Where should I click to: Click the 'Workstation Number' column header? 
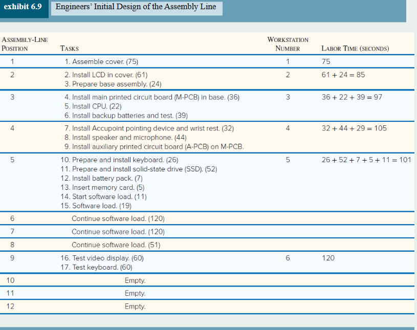tap(288, 44)
